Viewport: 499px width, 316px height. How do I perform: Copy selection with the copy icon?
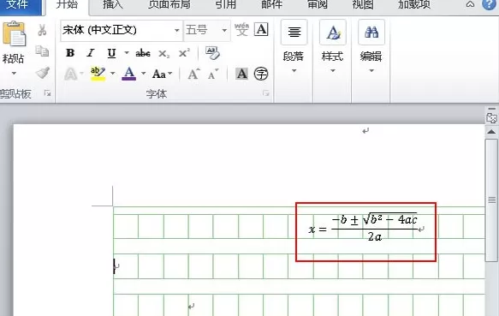click(42, 51)
